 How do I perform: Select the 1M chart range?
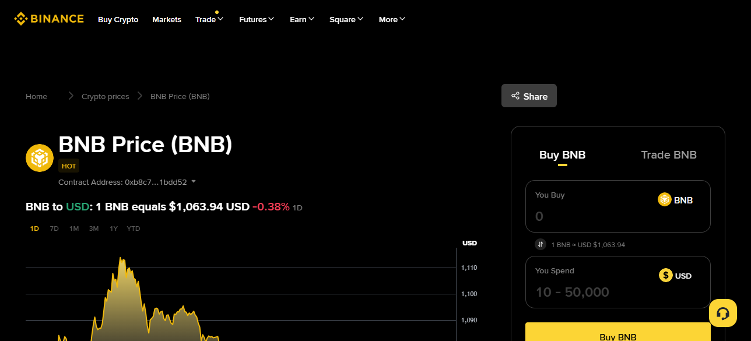(74, 228)
